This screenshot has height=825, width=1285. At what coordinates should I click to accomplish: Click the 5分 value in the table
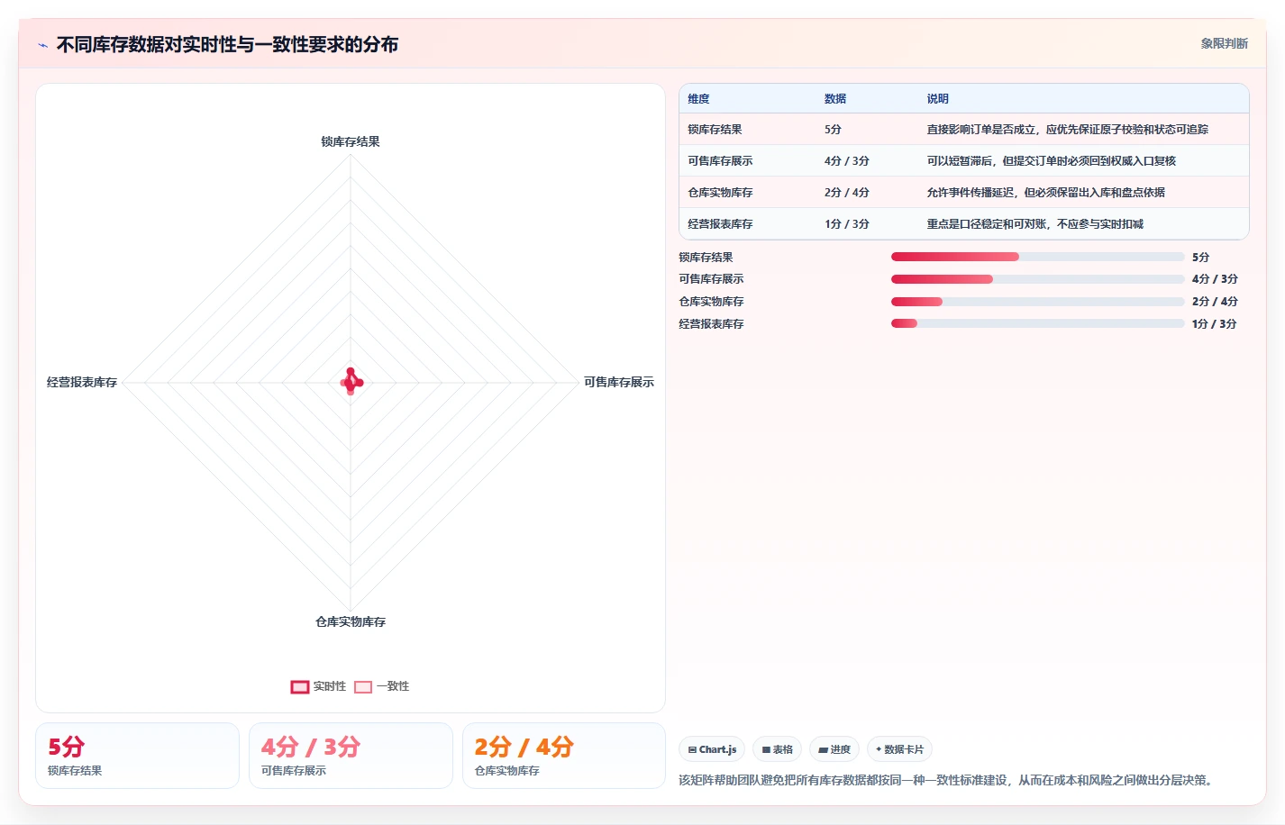[833, 130]
